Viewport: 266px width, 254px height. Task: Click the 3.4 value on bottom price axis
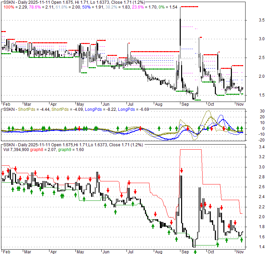pyautogui.click(x=262, y=147)
